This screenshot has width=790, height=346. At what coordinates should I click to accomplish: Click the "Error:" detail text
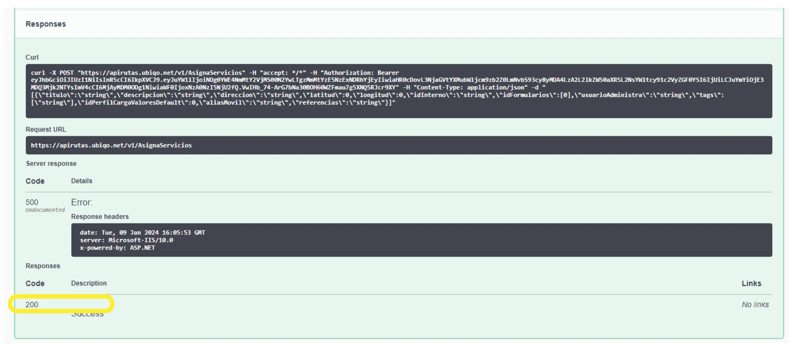tap(82, 202)
